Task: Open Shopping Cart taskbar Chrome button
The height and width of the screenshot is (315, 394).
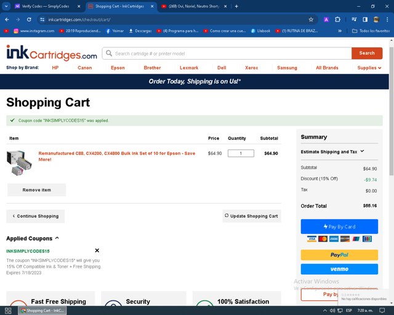Action: 42,311
